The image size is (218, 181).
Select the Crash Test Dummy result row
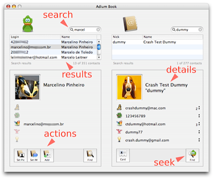click(x=157, y=42)
